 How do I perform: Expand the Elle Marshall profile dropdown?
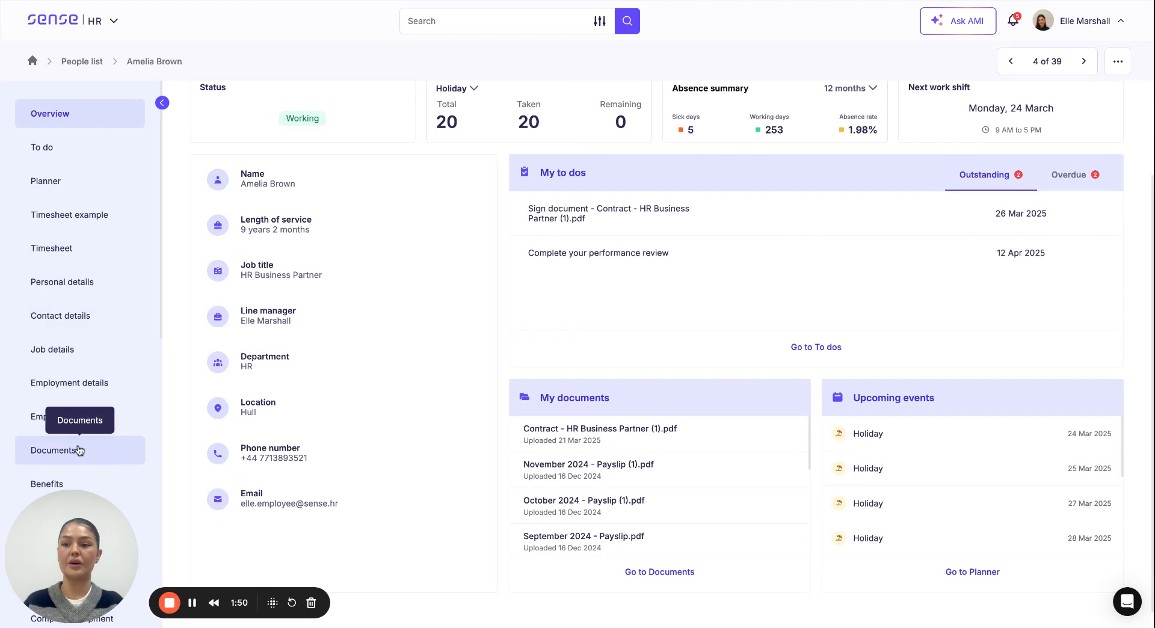pyautogui.click(x=1121, y=20)
